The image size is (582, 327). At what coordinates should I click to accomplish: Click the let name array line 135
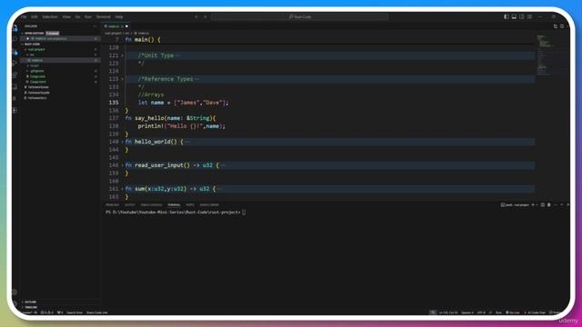(184, 103)
